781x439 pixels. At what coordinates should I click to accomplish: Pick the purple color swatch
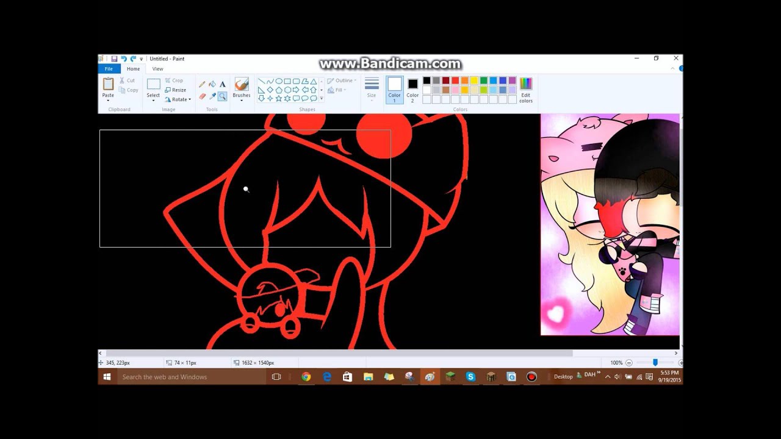pyautogui.click(x=512, y=80)
